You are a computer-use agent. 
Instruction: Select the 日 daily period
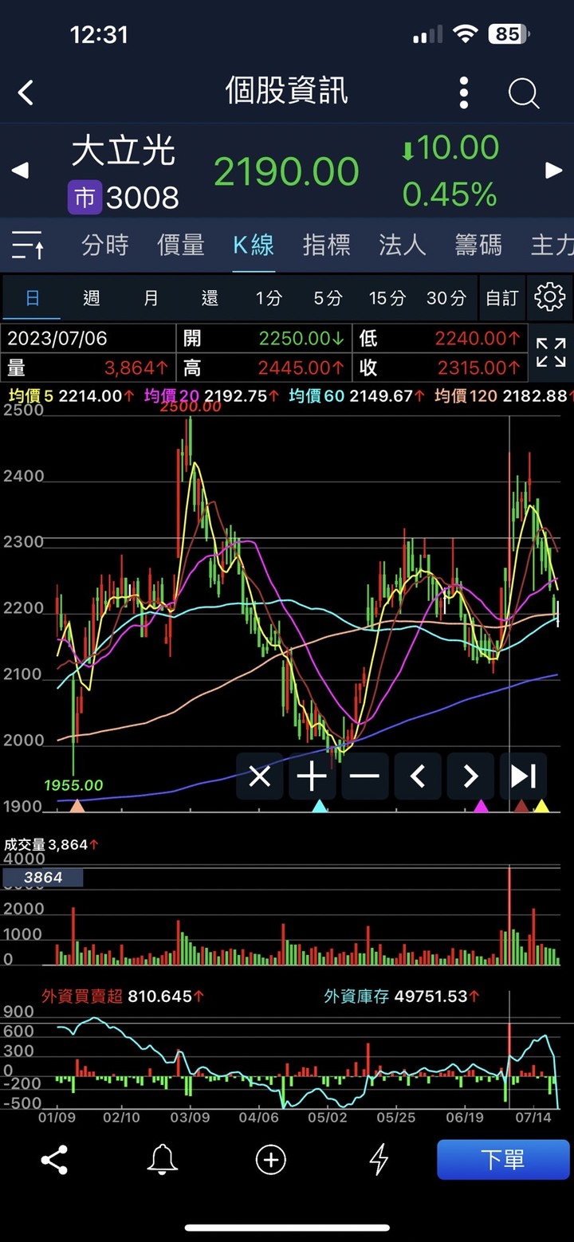coord(33,298)
